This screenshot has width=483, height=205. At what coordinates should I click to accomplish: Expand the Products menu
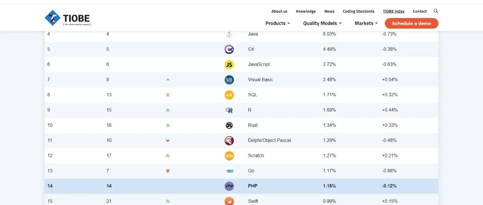278,23
